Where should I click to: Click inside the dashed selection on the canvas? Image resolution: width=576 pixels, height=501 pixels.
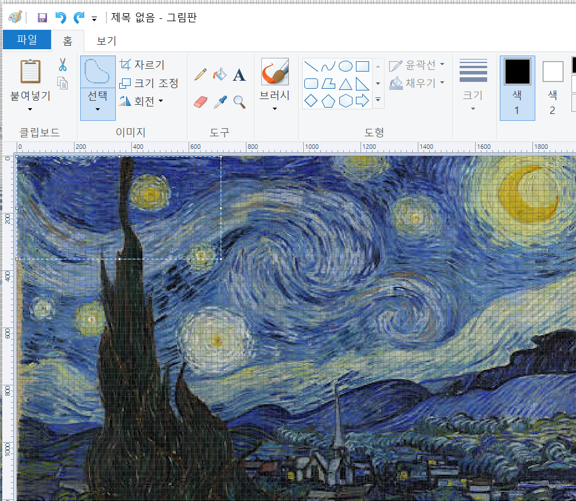[119, 208]
